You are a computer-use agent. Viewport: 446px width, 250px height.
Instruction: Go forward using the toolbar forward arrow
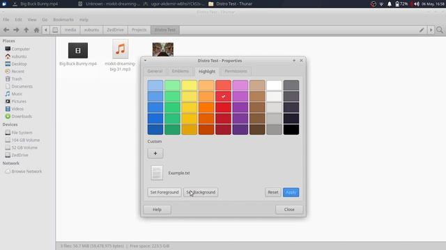click(x=16, y=30)
